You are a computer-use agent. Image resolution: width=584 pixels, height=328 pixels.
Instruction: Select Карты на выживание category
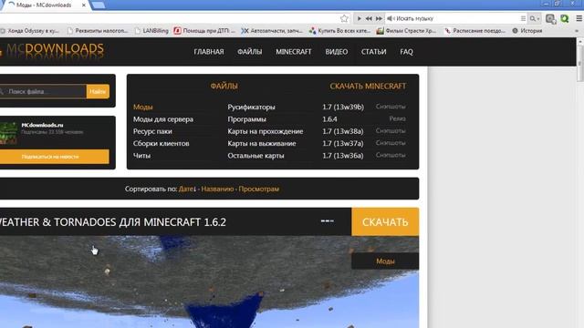coord(262,144)
